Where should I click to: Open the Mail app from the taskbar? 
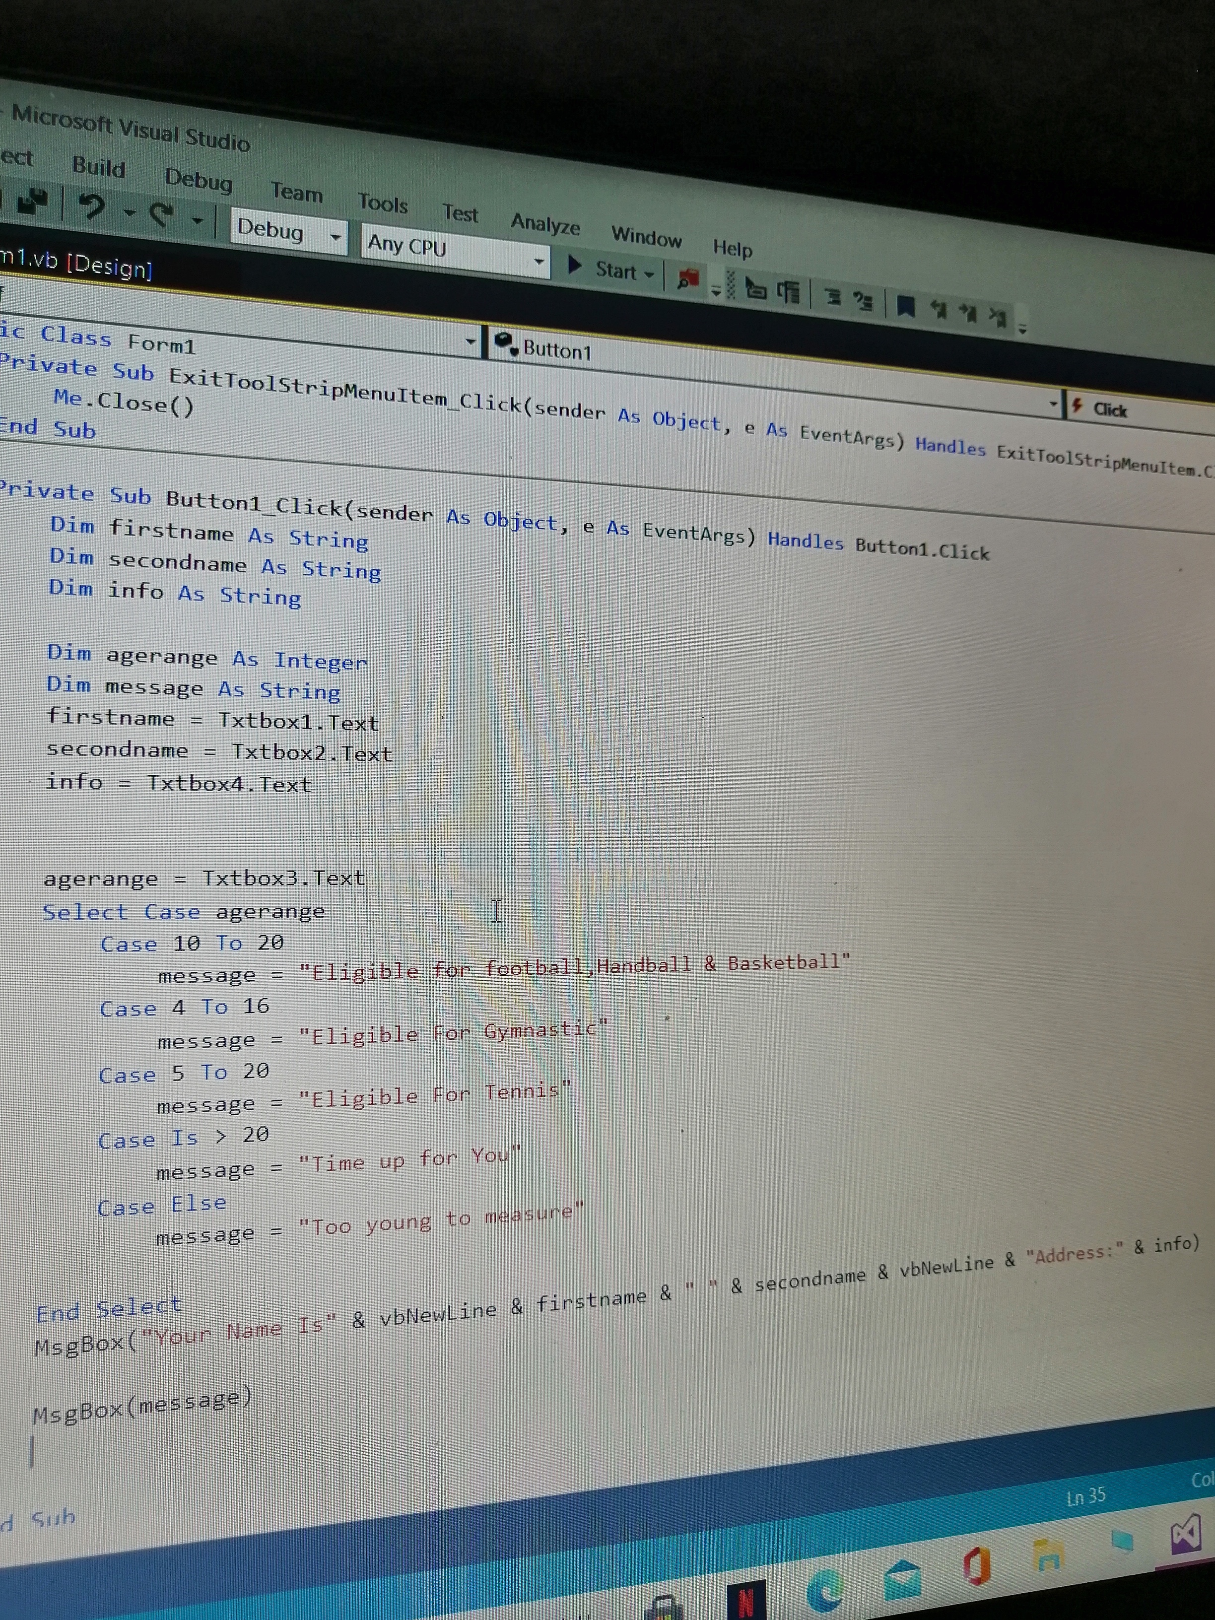click(x=902, y=1580)
